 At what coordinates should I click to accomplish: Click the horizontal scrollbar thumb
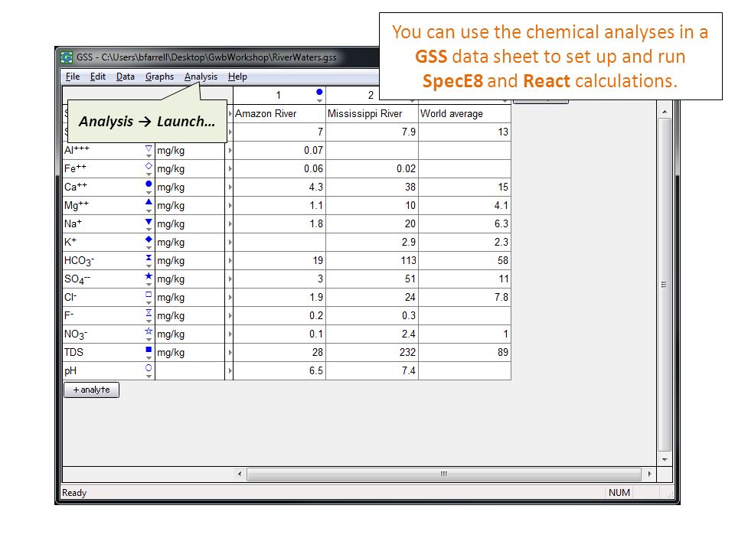(x=444, y=474)
